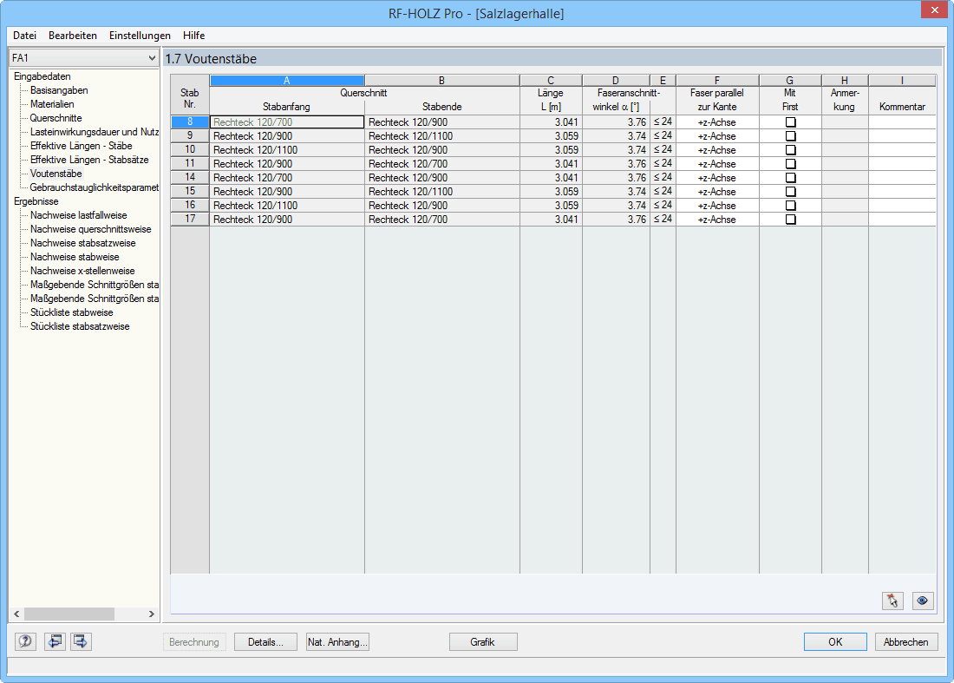Open Nachweise querschnittsweise results
Image resolution: width=954 pixels, height=683 pixels.
point(91,229)
